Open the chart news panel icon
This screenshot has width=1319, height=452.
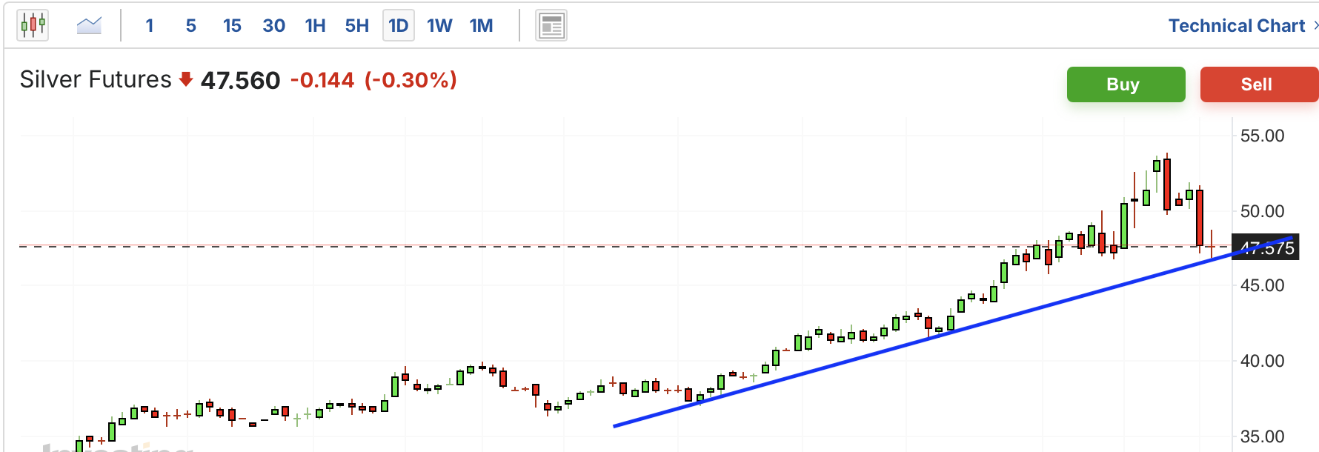tap(551, 26)
